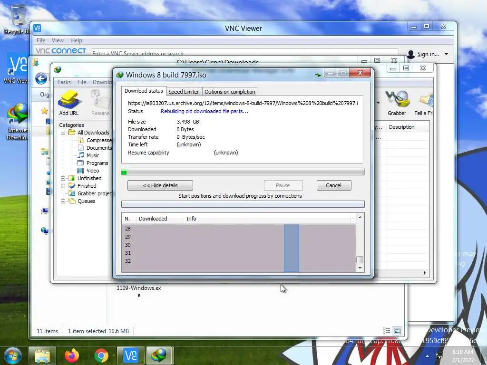This screenshot has height=365, width=487.
Task: Open the Options on completion tab
Action: tap(230, 92)
